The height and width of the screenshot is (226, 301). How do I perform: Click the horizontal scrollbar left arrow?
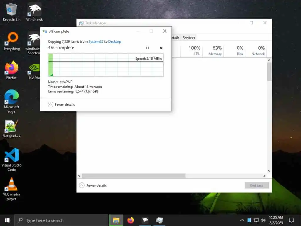tap(79, 176)
